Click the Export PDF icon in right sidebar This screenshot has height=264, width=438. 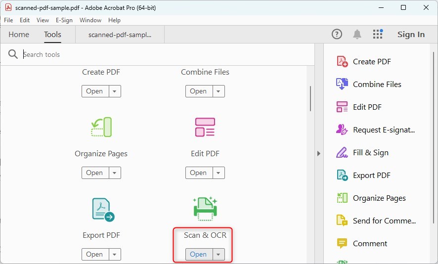point(342,175)
